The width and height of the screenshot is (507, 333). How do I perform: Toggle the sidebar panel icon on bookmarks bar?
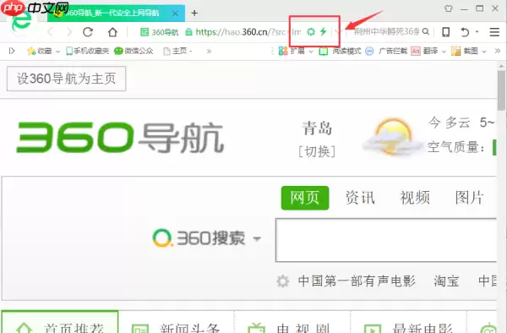pos(12,51)
